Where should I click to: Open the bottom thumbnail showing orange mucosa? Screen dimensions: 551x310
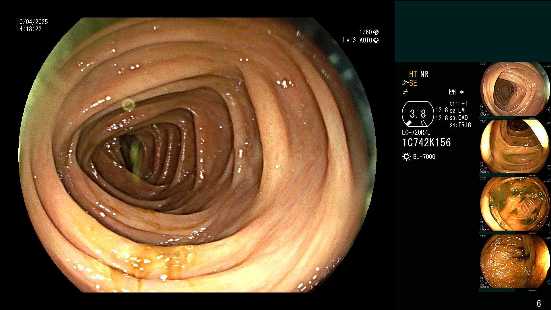[x=515, y=261]
